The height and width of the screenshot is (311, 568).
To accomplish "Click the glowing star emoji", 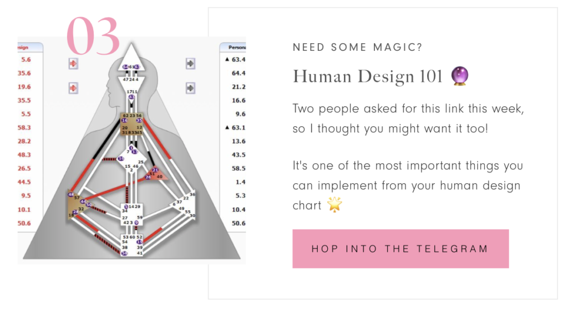I will (x=334, y=204).
